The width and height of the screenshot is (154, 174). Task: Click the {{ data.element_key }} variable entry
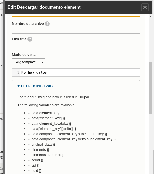pos(45,113)
